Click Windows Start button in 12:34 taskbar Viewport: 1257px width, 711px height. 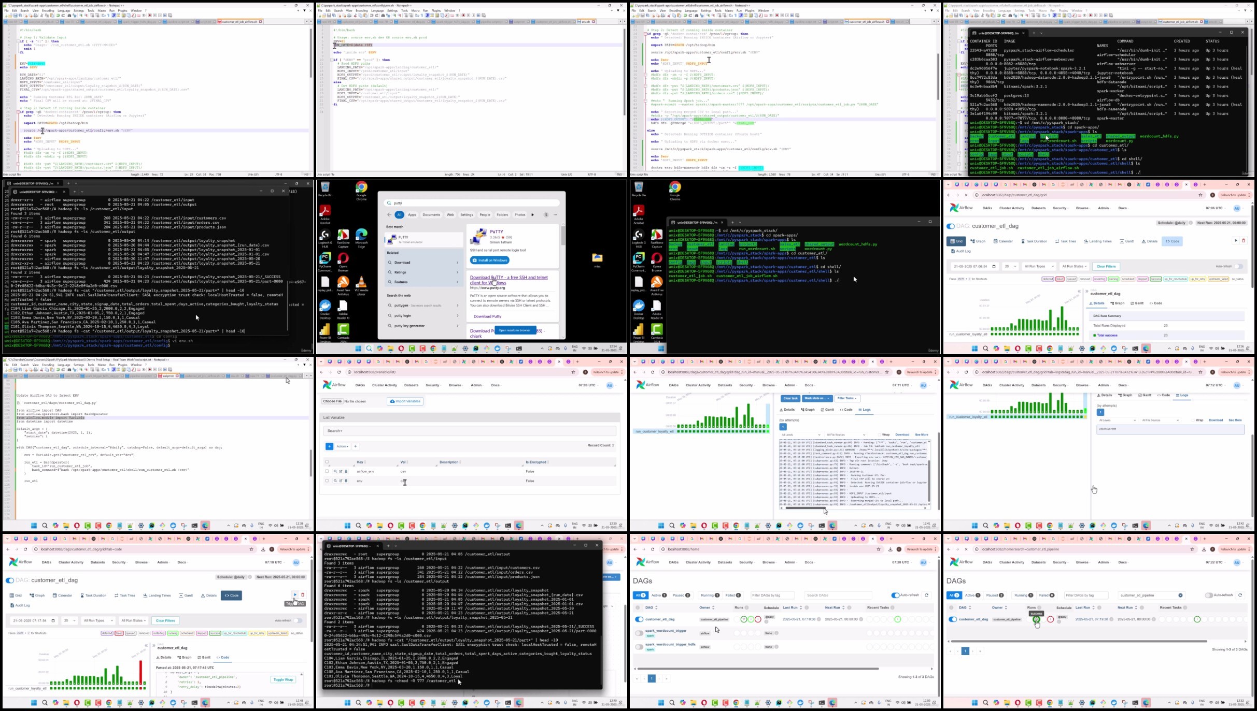(358, 349)
